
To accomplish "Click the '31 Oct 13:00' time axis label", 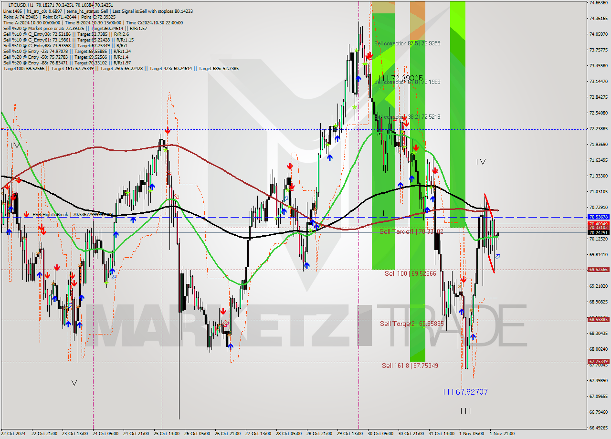I will [442, 434].
